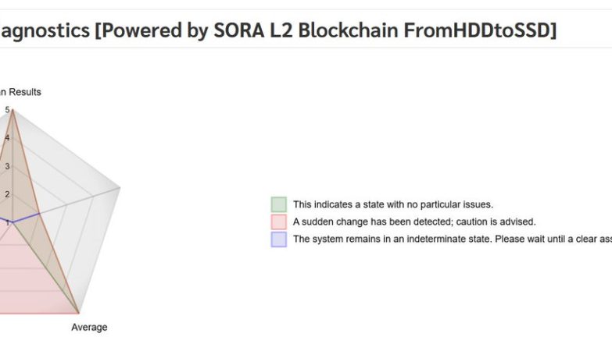Click the scale tick label 2
Screen dimensions: 612x351
click(7, 194)
